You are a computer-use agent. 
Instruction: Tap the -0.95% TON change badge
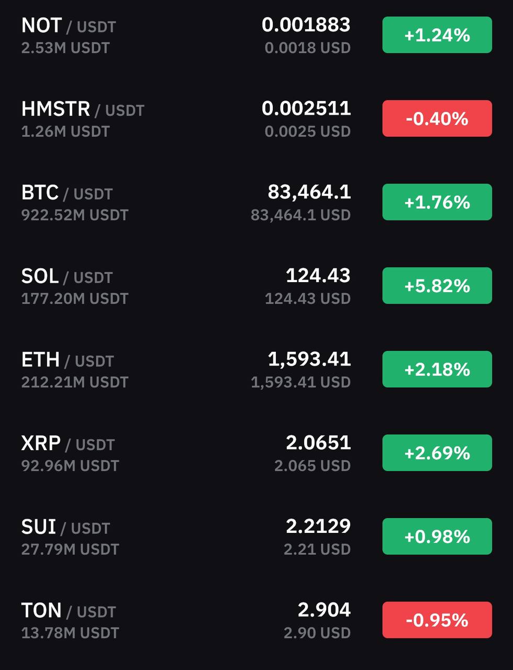437,620
